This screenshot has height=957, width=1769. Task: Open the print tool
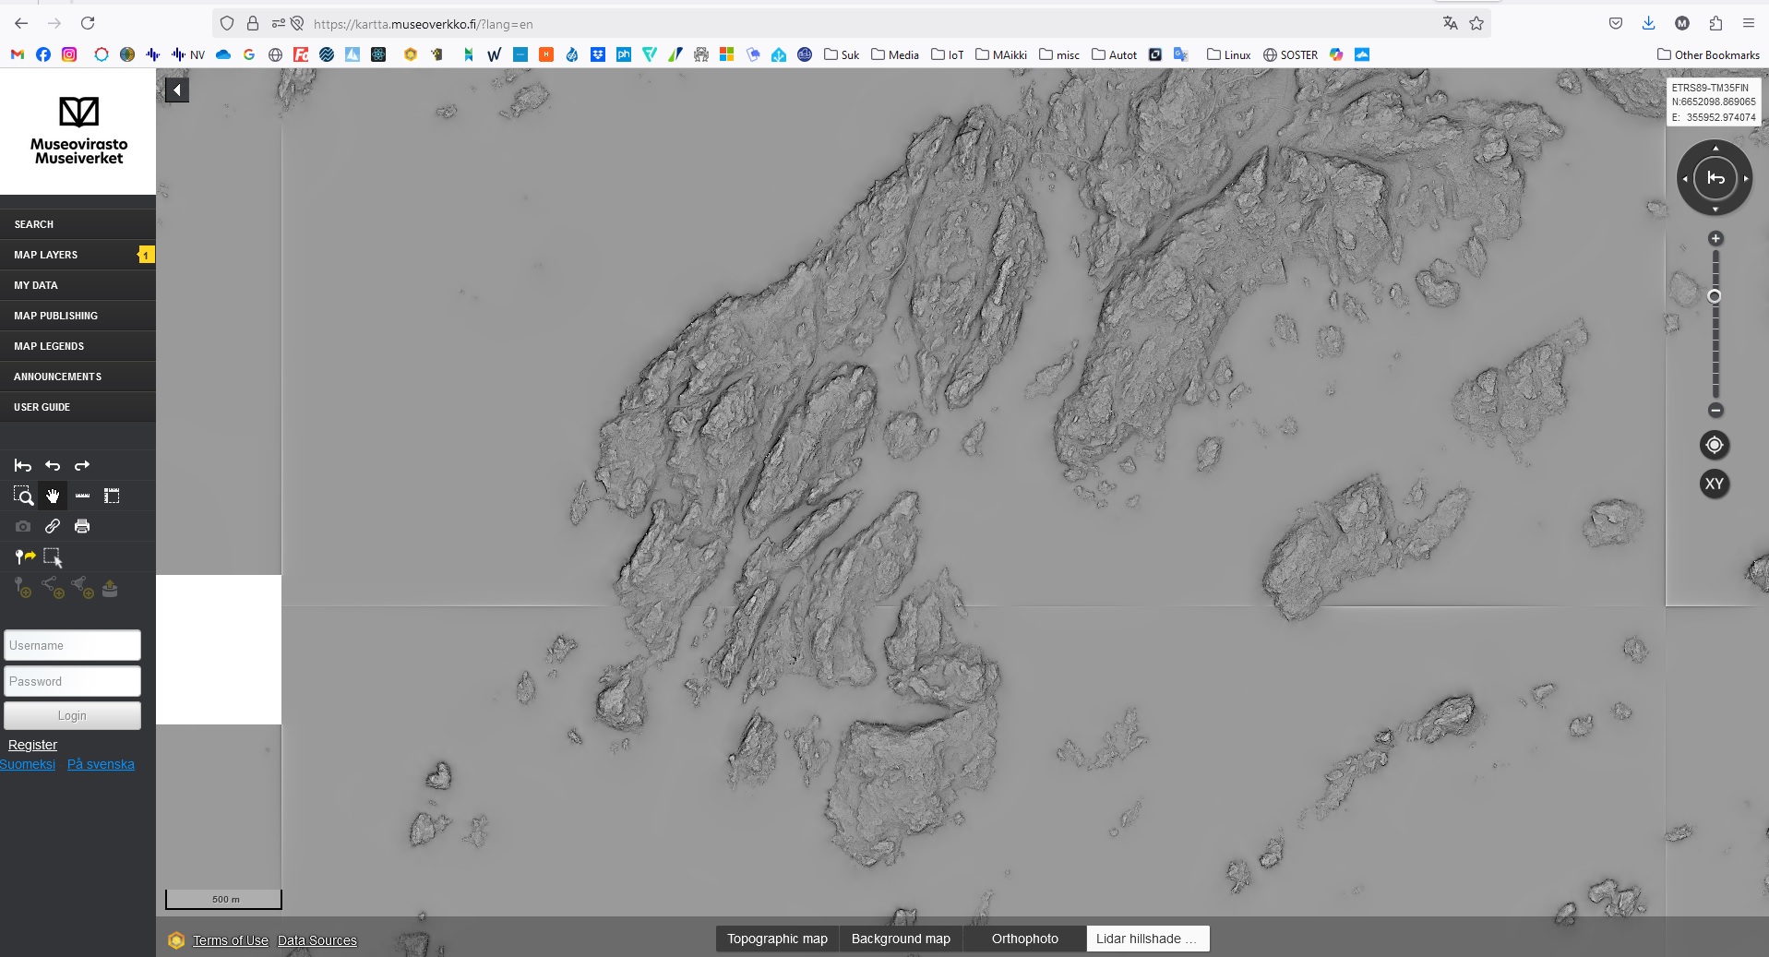pos(82,526)
